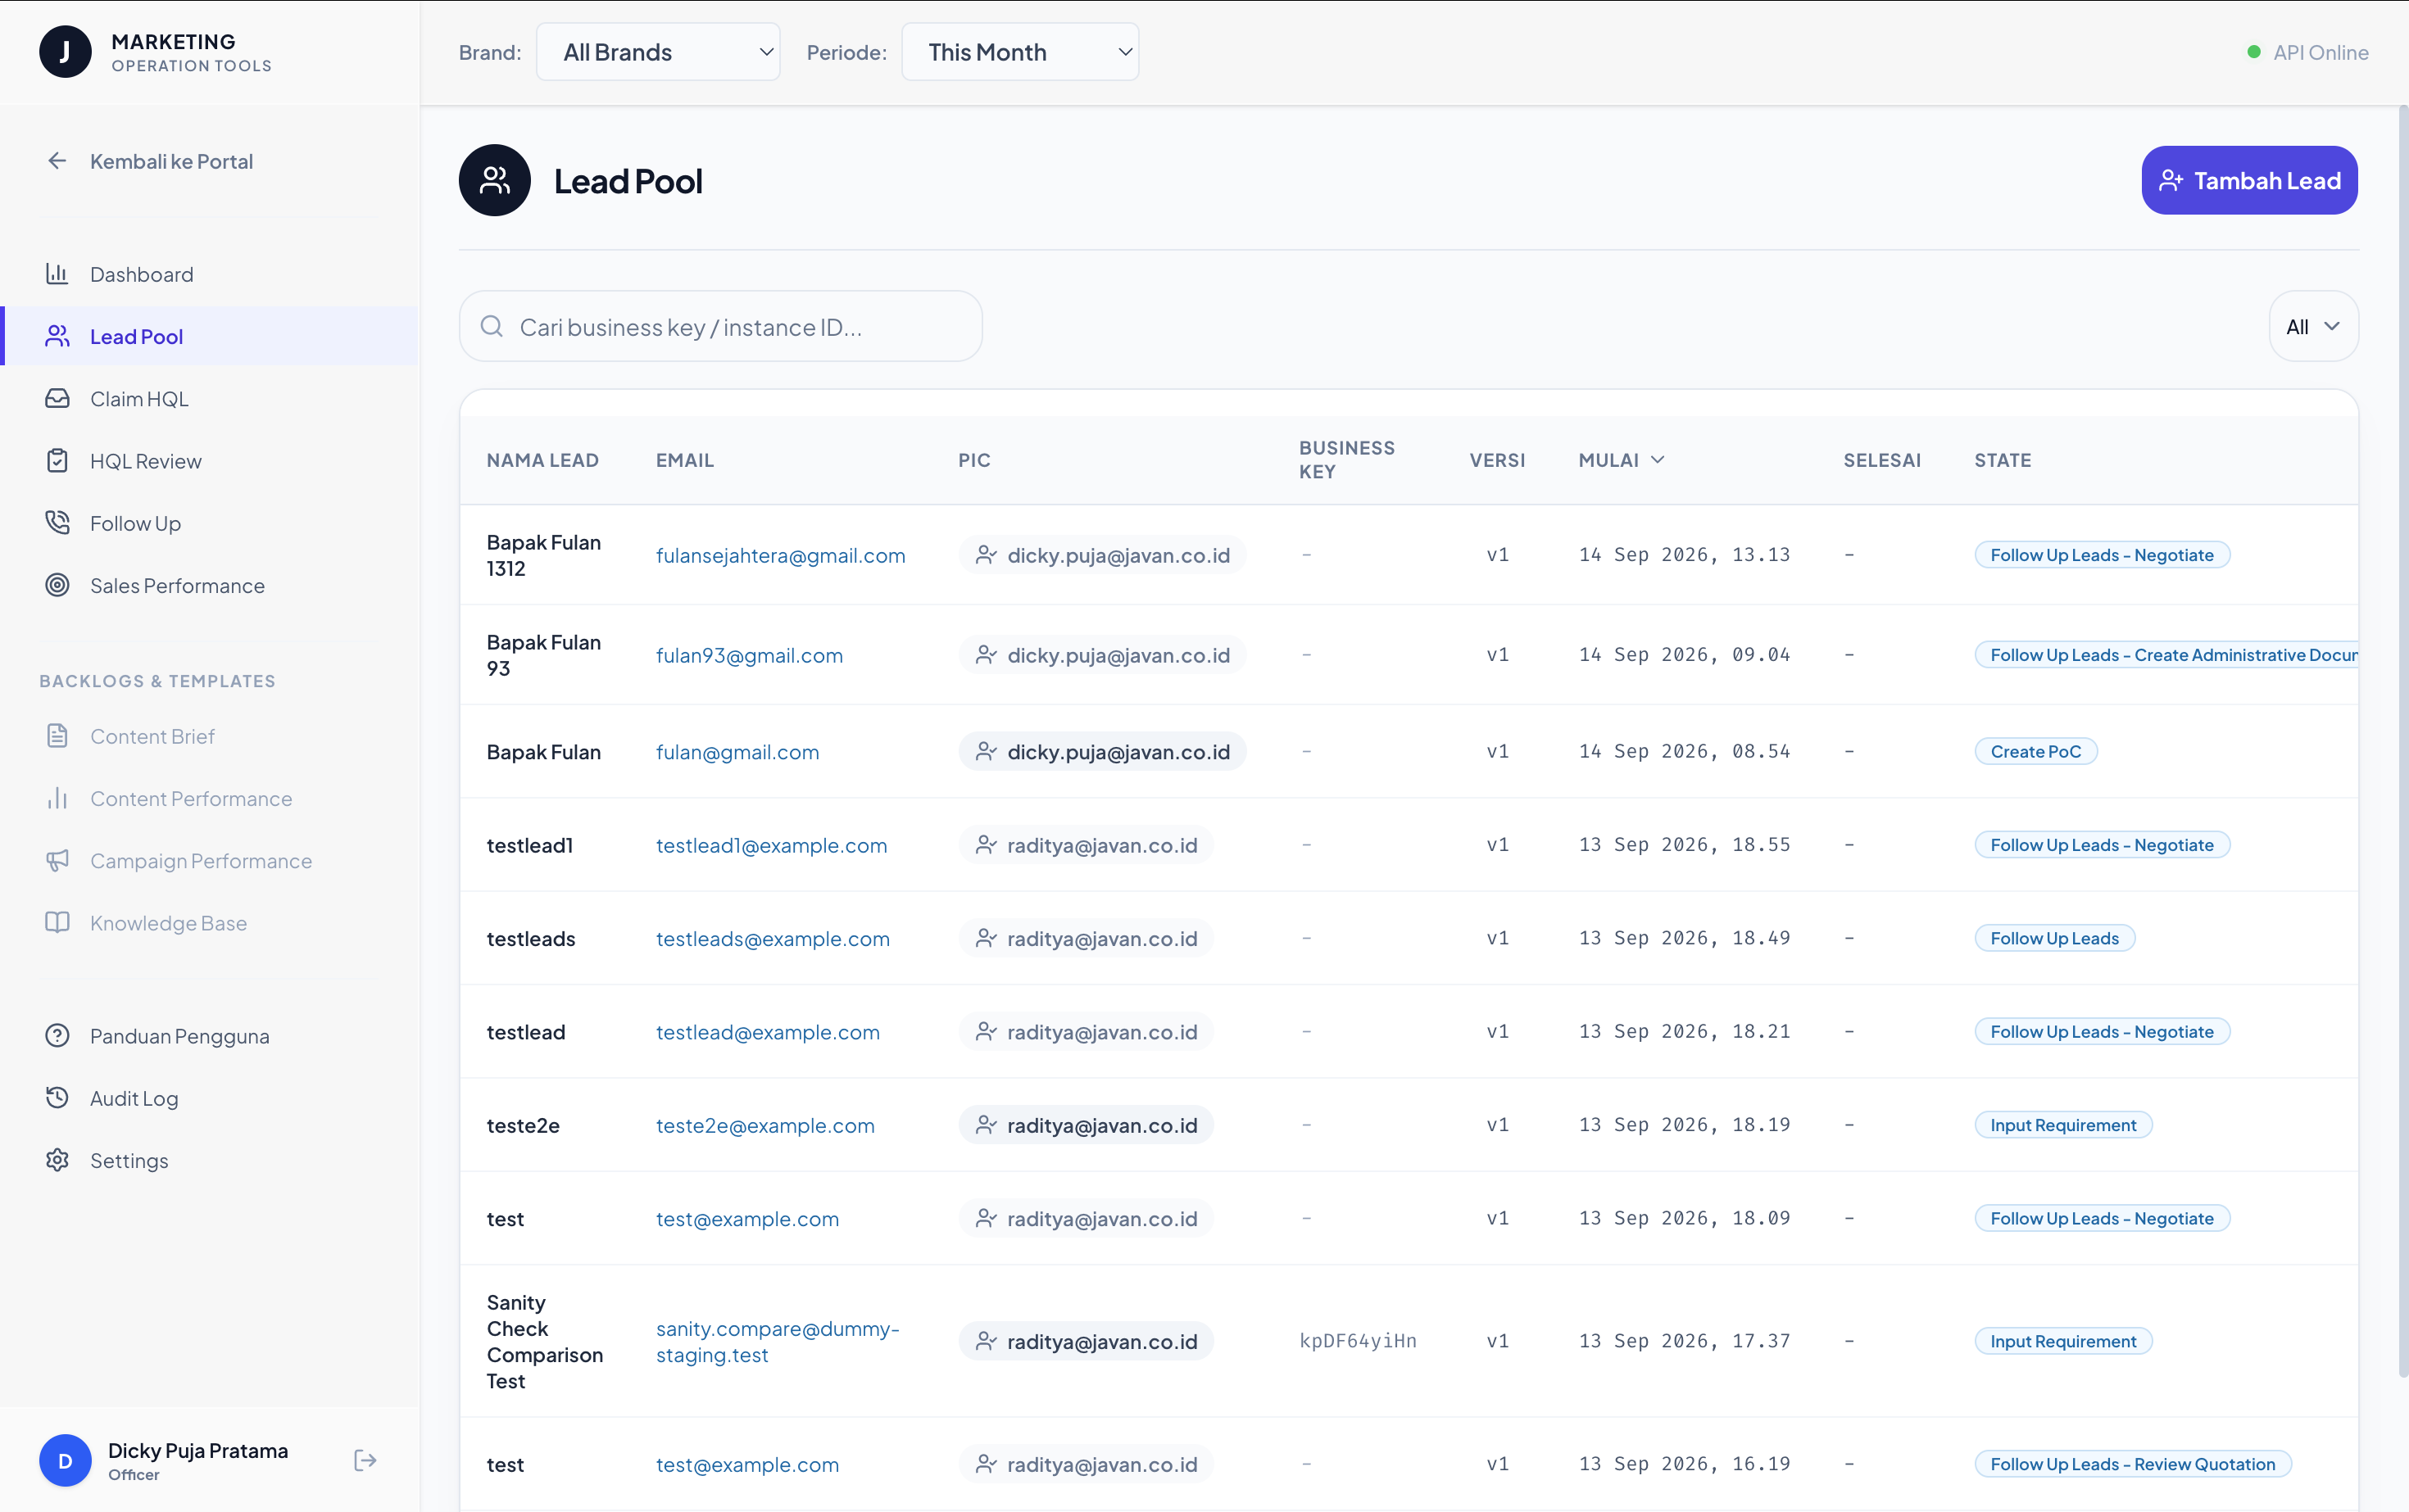Click business key kpDF64yiHn

1358,1341
